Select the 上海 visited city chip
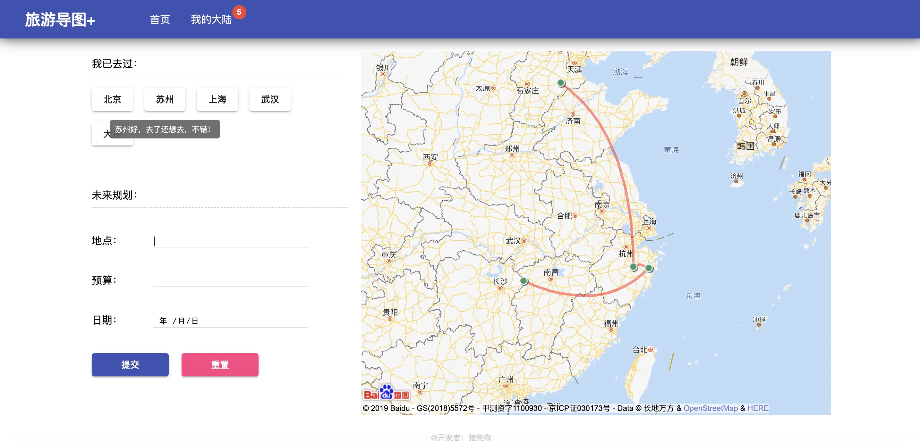 coord(217,99)
